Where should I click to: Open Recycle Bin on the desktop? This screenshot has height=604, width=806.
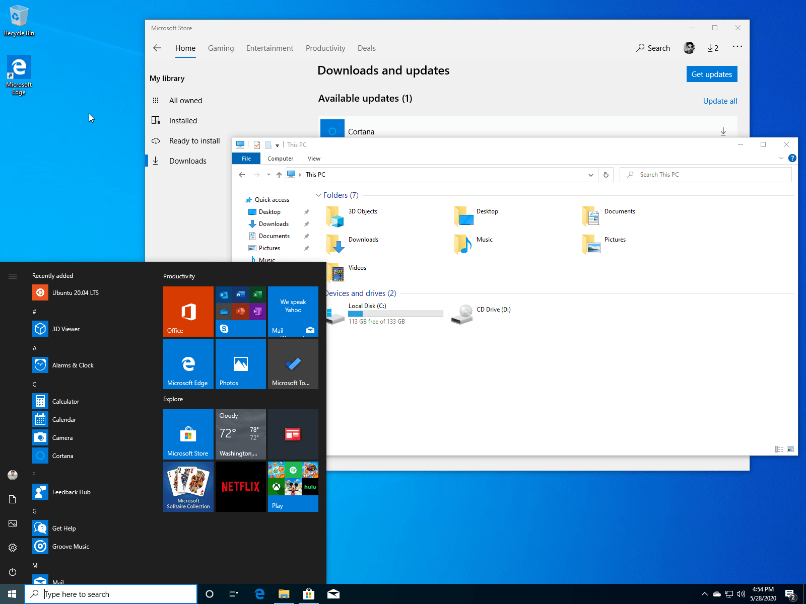point(19,21)
